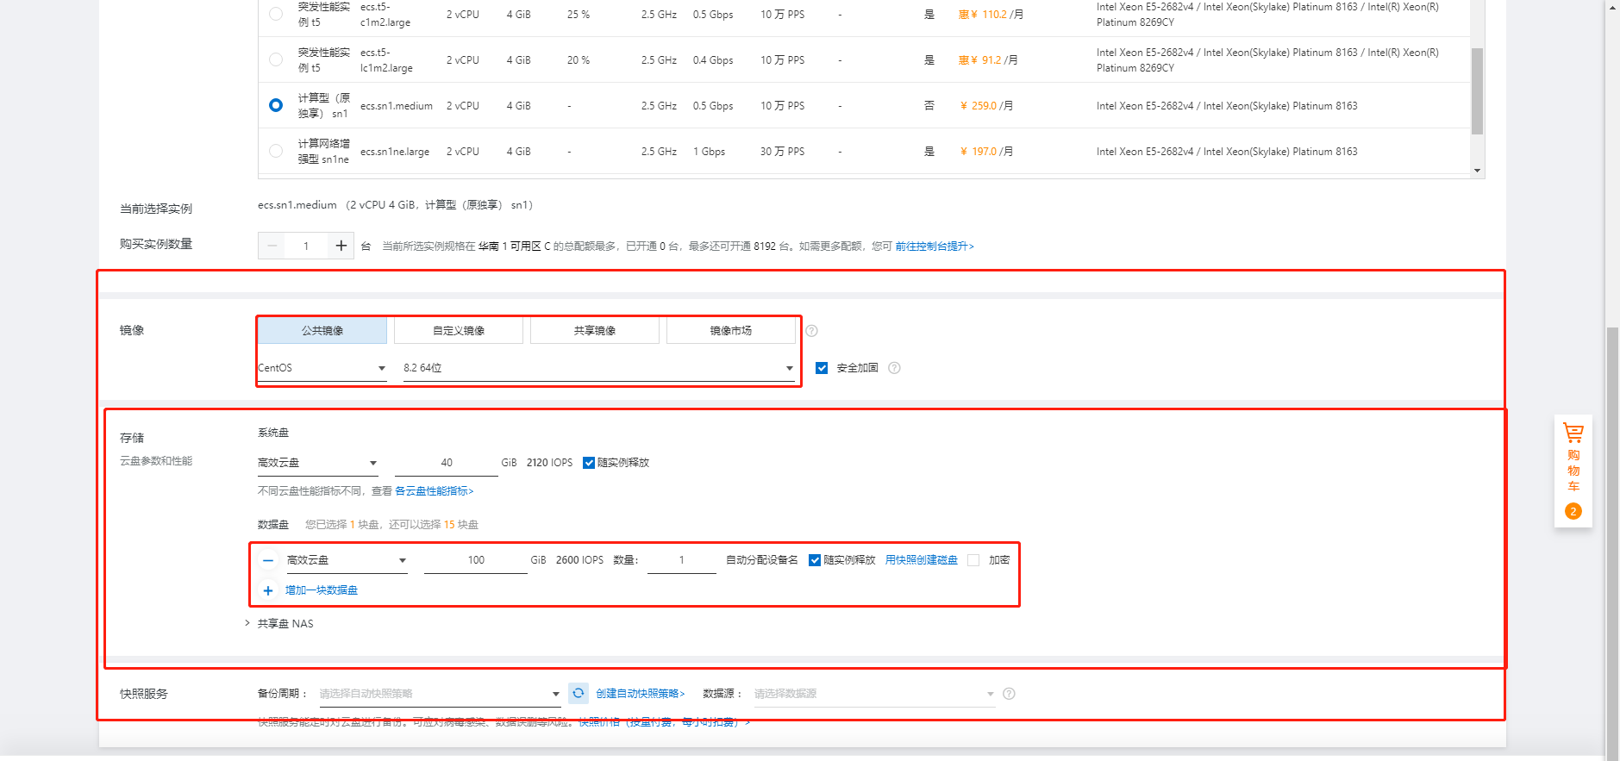Select the ecs.sn1ne.large instance radio button
This screenshot has width=1620, height=761.
(x=276, y=152)
